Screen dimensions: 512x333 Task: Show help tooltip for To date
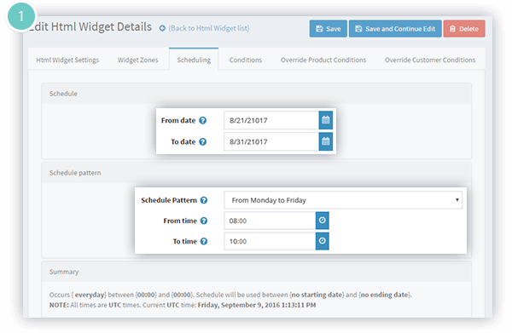203,141
